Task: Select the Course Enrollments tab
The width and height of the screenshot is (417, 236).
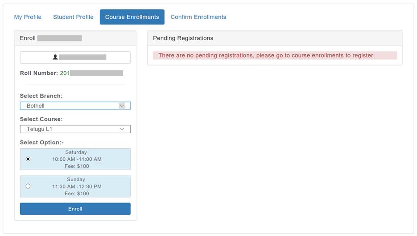Action: click(132, 17)
